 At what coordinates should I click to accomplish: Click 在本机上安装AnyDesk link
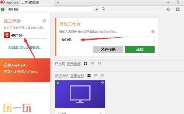[x=21, y=72]
